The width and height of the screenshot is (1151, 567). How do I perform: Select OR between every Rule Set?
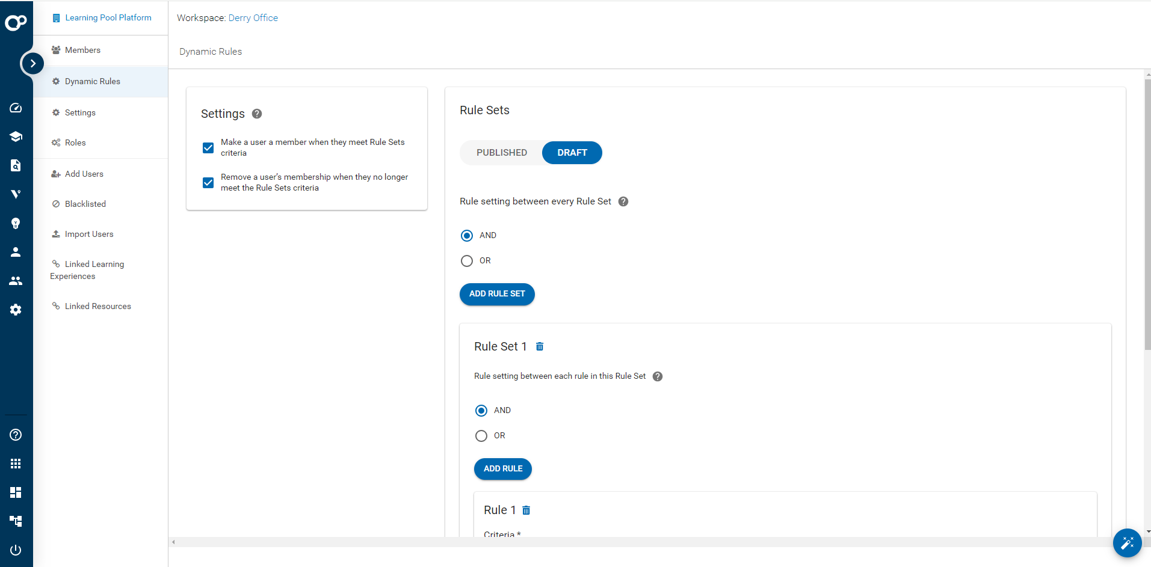point(467,260)
